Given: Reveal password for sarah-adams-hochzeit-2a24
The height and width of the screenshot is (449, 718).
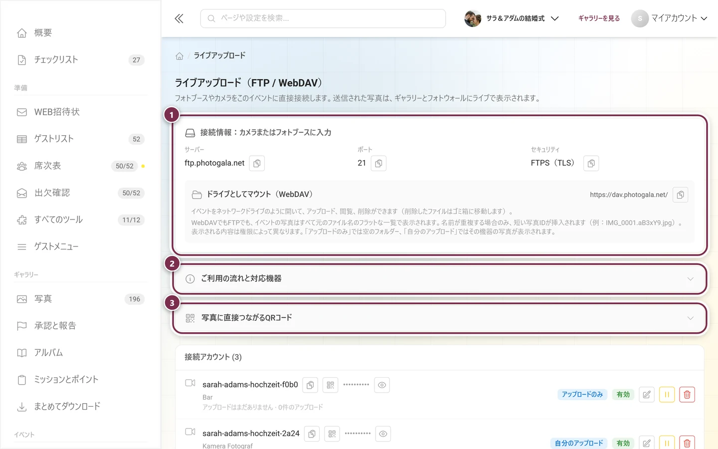Looking at the screenshot, I should click(383, 434).
